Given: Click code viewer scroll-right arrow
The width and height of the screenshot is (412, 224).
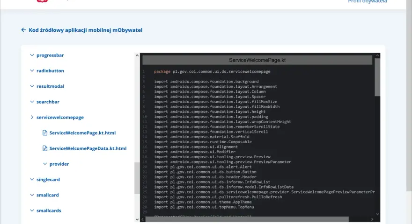Looking at the screenshot, I should [x=372, y=219].
